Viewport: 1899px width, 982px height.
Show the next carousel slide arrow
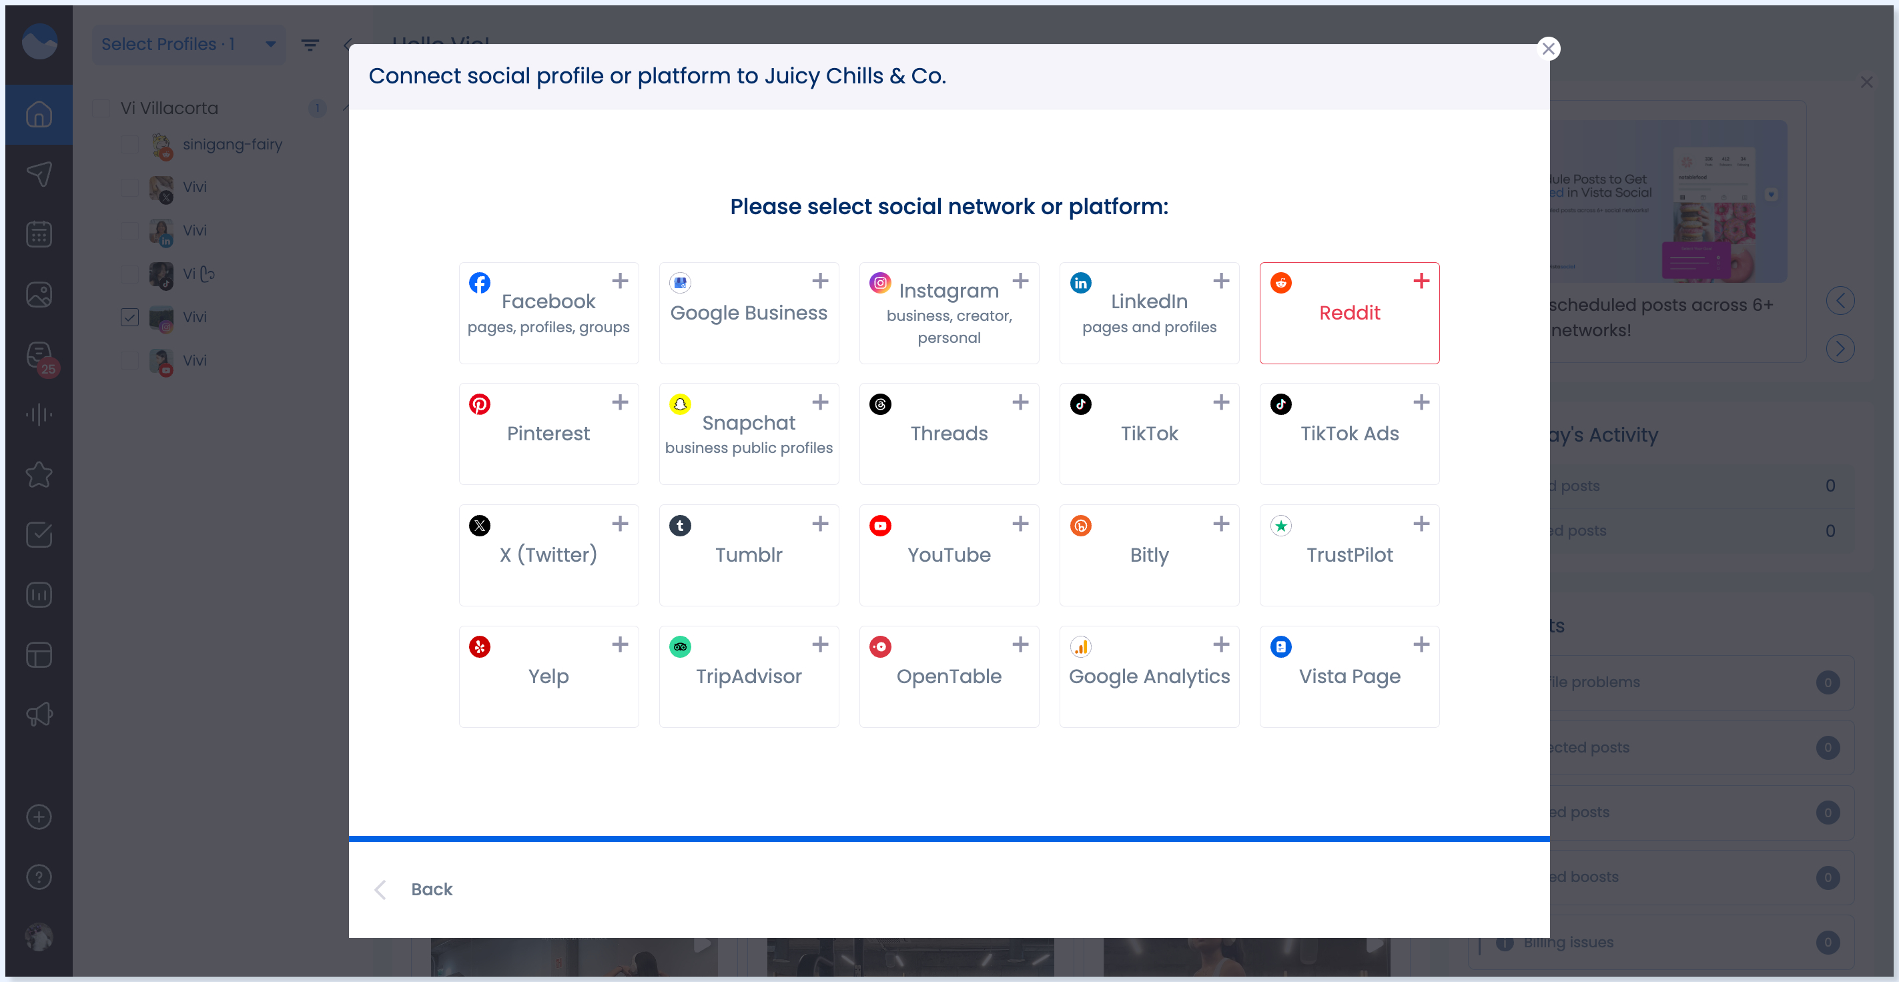[x=1840, y=349]
